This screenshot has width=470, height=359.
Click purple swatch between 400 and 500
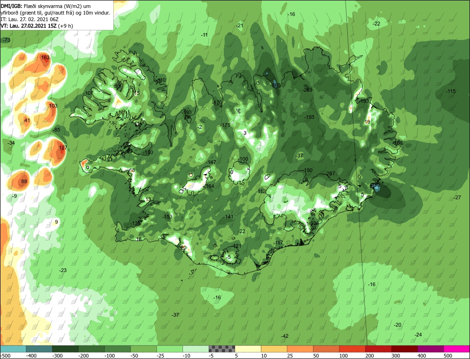pyautogui.click(x=431, y=349)
